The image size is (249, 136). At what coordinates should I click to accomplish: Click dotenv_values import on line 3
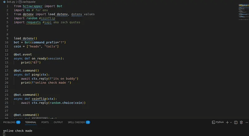tap(83, 14)
